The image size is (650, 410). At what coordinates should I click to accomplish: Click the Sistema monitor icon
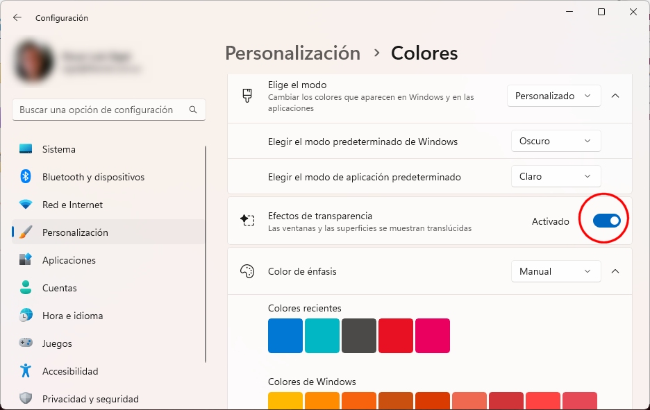point(26,148)
